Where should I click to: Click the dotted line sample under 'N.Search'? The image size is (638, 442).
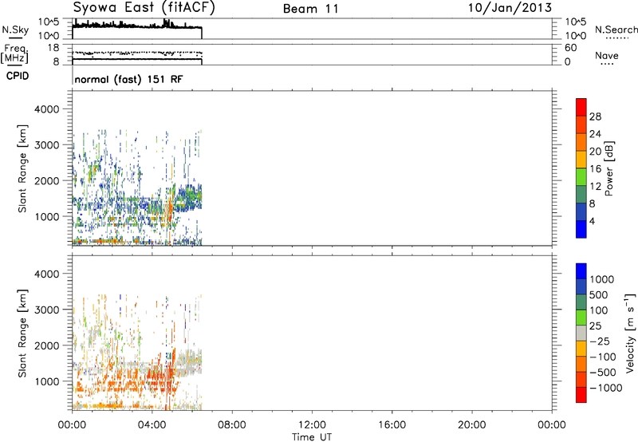pyautogui.click(x=616, y=37)
